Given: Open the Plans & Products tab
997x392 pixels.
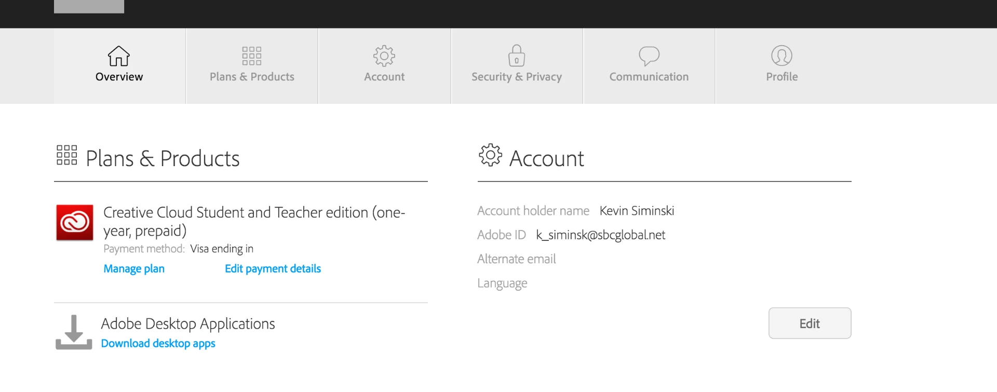Looking at the screenshot, I should [252, 77].
